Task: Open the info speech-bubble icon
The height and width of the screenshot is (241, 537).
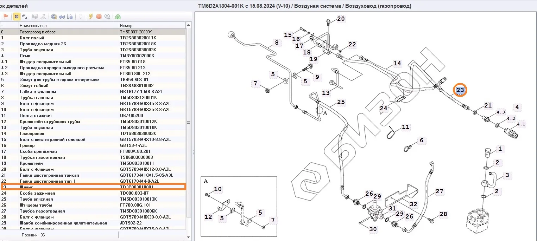Action: point(107,16)
